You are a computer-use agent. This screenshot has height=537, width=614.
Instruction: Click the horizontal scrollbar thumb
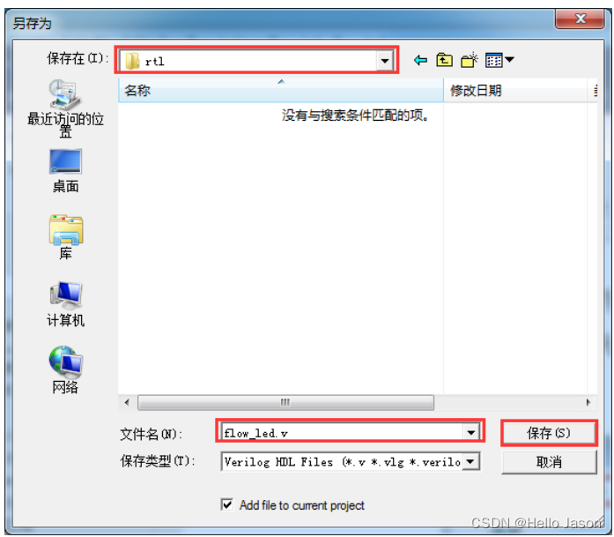pos(285,403)
